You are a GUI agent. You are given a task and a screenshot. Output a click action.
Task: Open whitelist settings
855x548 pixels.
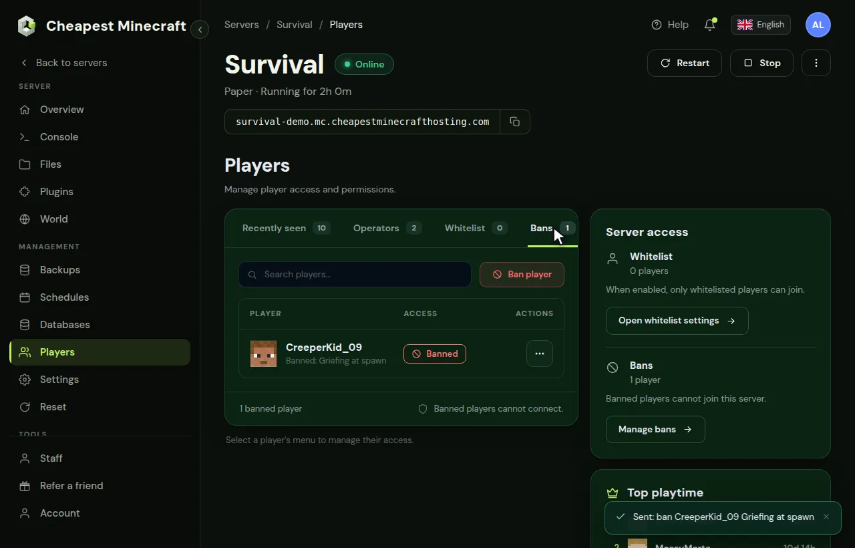click(677, 321)
